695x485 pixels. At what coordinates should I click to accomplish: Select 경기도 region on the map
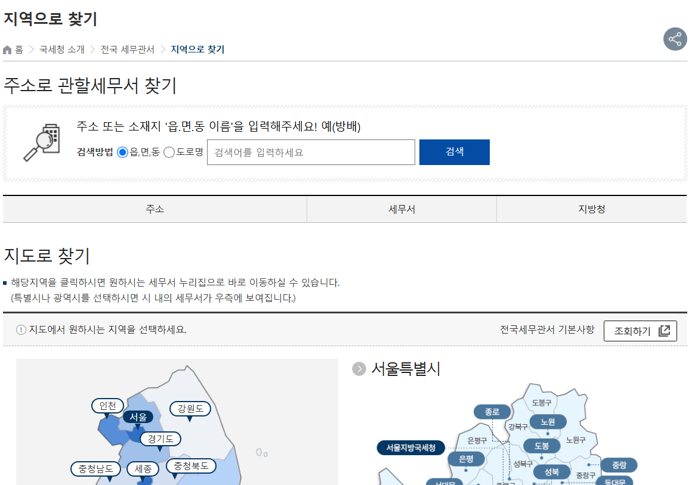(160, 439)
